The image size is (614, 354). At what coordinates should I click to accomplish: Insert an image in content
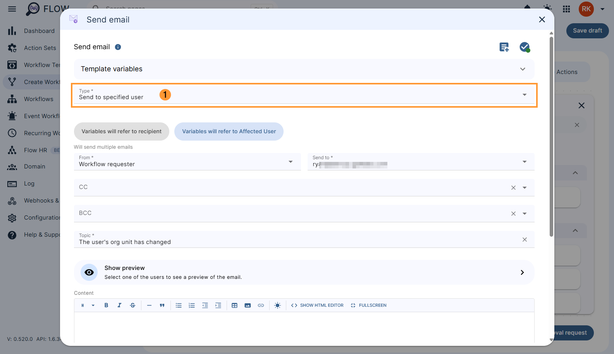coord(248,305)
